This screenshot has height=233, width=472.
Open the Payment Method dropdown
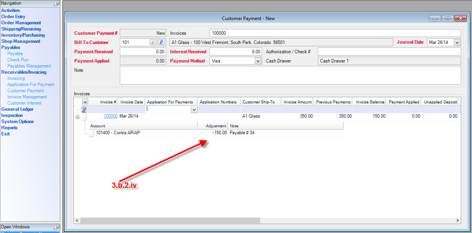258,61
